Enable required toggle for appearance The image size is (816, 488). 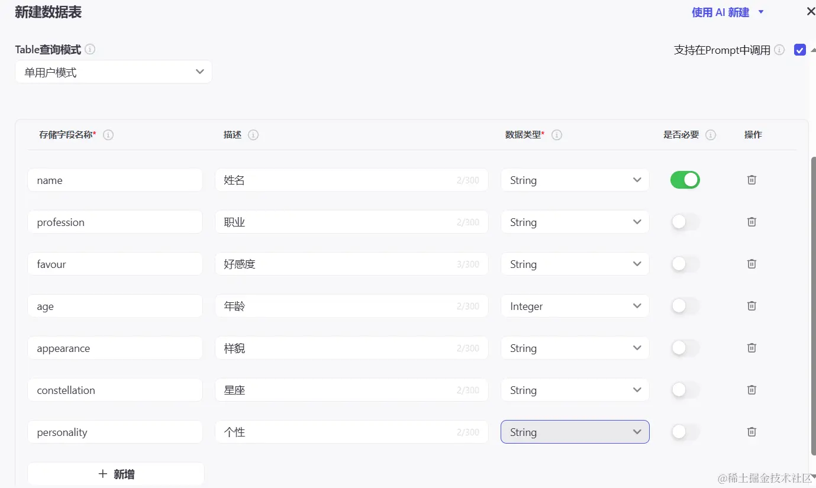click(685, 348)
